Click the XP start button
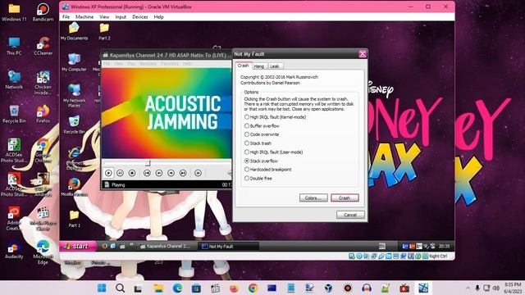This screenshot has width=525, height=295. pos(78,246)
